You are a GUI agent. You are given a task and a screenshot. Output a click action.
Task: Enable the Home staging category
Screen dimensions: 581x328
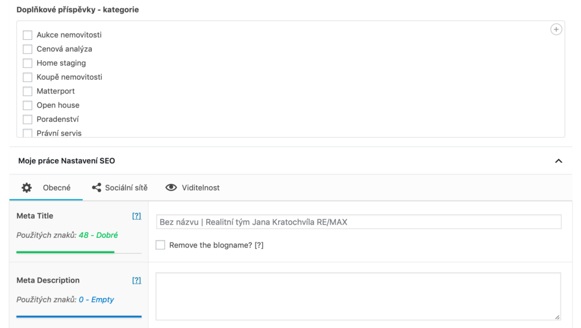pos(27,63)
